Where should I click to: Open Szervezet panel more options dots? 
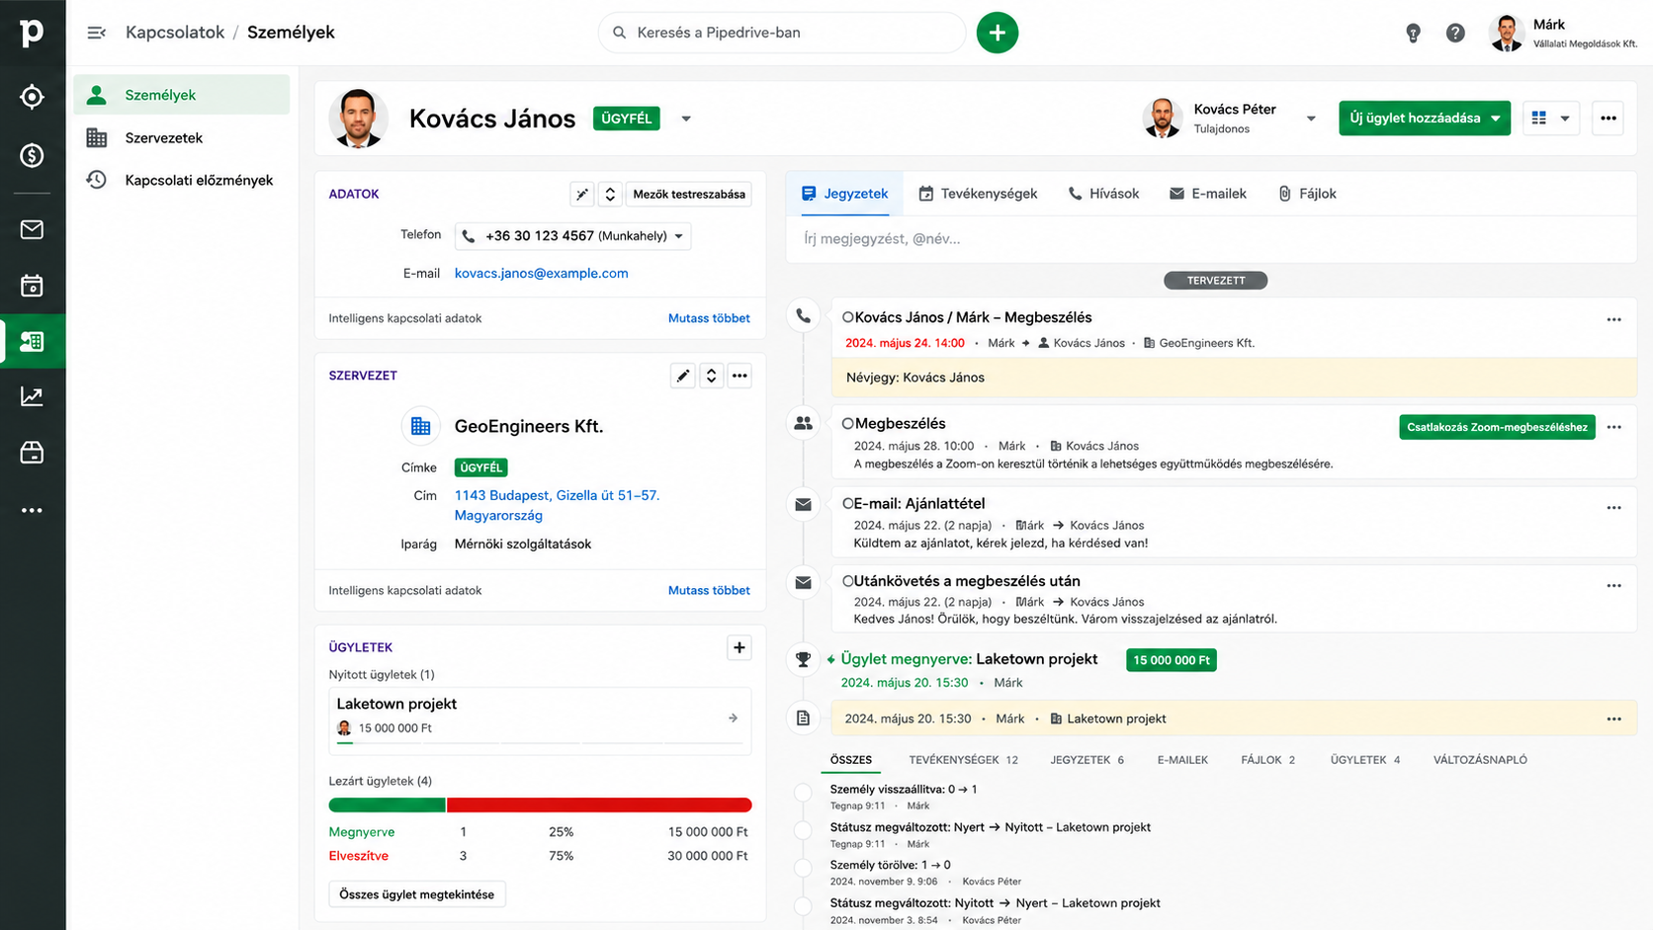pyautogui.click(x=739, y=376)
